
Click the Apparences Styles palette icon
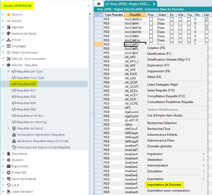[8, 33]
